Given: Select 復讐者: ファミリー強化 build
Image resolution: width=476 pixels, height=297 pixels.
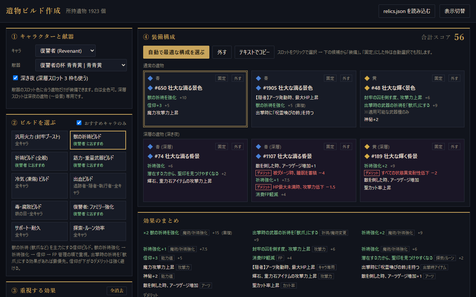Looking at the screenshot, I should pos(98,210).
